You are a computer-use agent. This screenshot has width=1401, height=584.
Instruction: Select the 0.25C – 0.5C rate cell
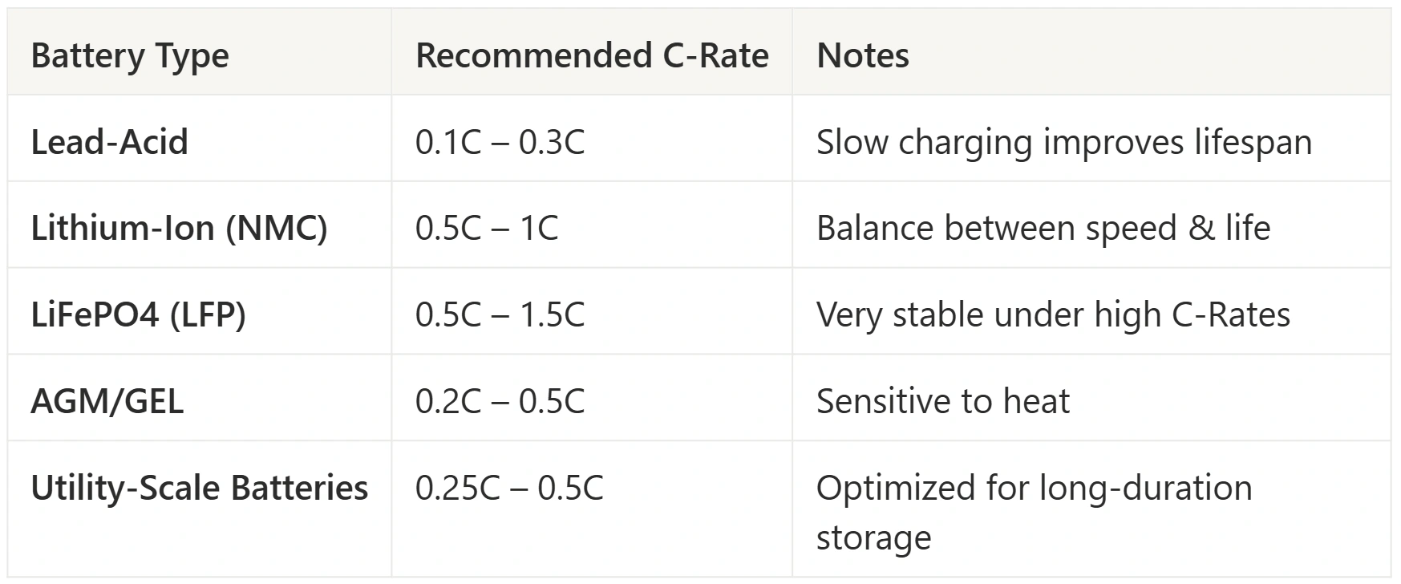point(509,488)
